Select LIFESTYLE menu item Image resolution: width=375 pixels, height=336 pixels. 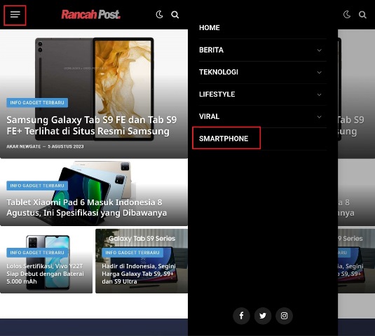(x=217, y=94)
